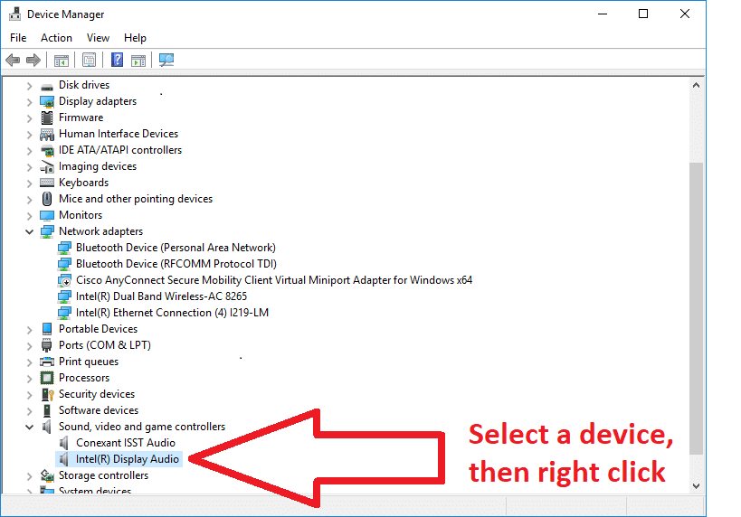Screen dimensions: 741x517
Task: Open the Action menu
Action: pyautogui.click(x=56, y=38)
